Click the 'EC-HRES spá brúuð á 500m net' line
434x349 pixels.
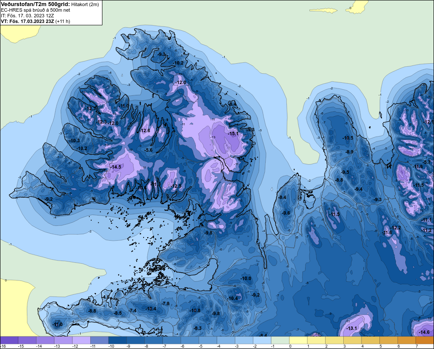tap(36, 10)
